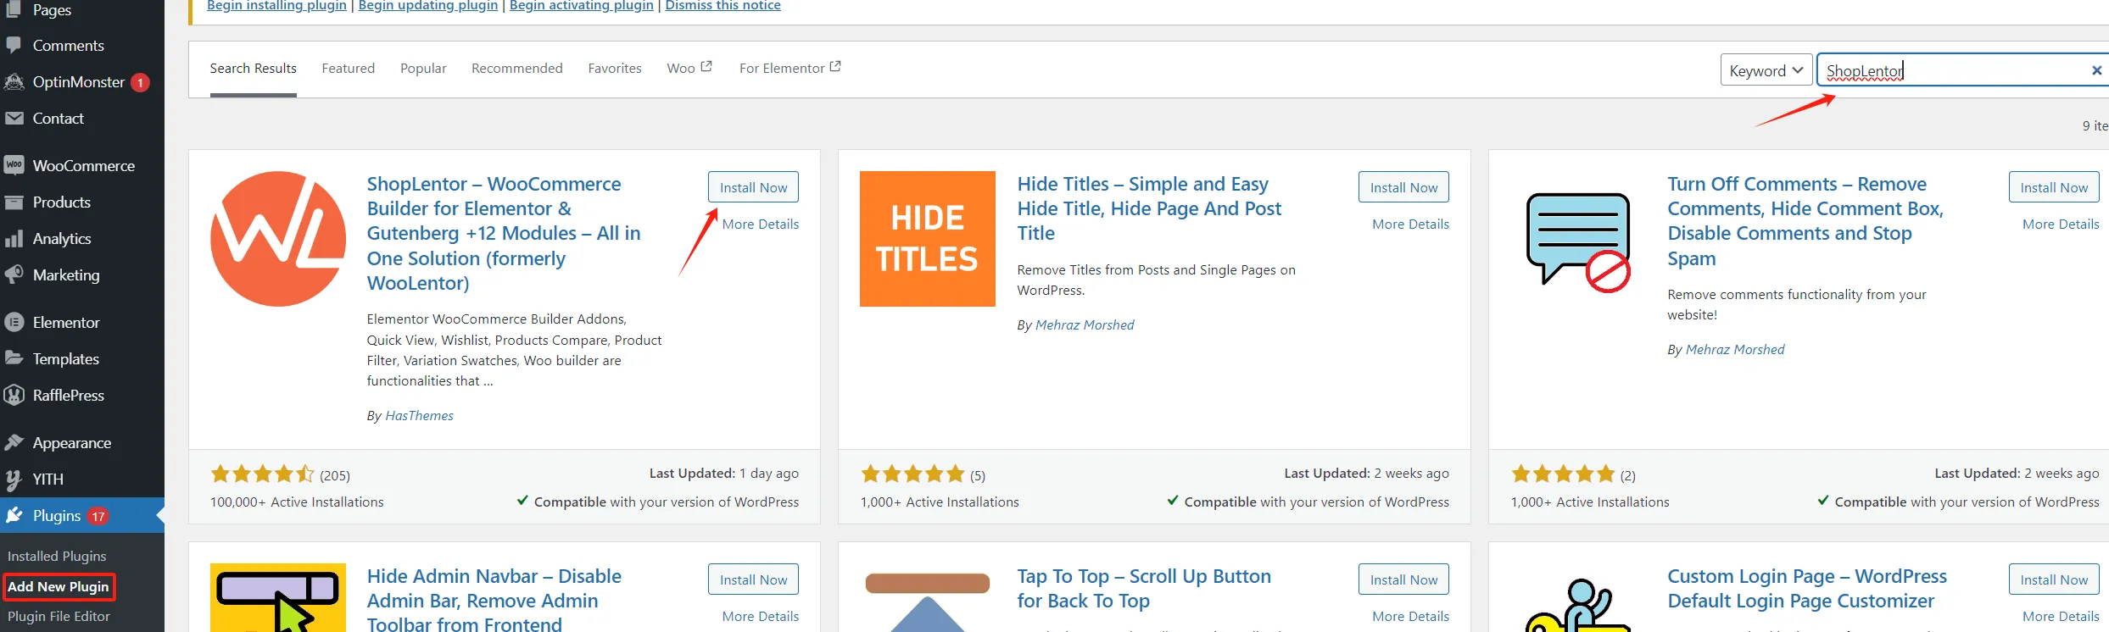2109x632 pixels.
Task: Open Add New Plugin submenu item
Action: 59,586
